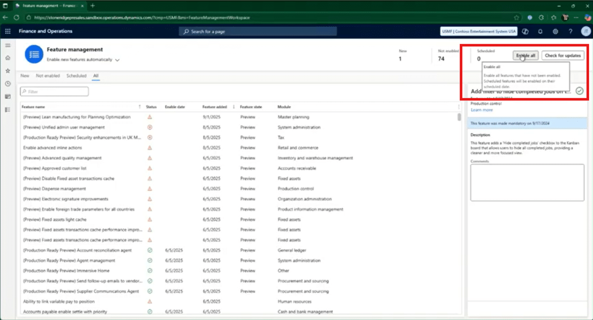This screenshot has width=593, height=320.
Task: Open Favorites star in sidebar
Action: [8, 71]
